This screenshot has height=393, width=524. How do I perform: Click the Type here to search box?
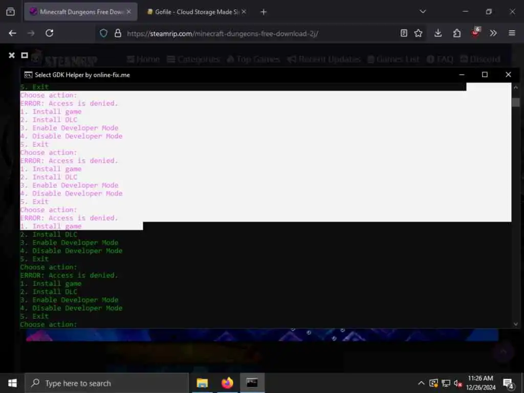pos(107,383)
